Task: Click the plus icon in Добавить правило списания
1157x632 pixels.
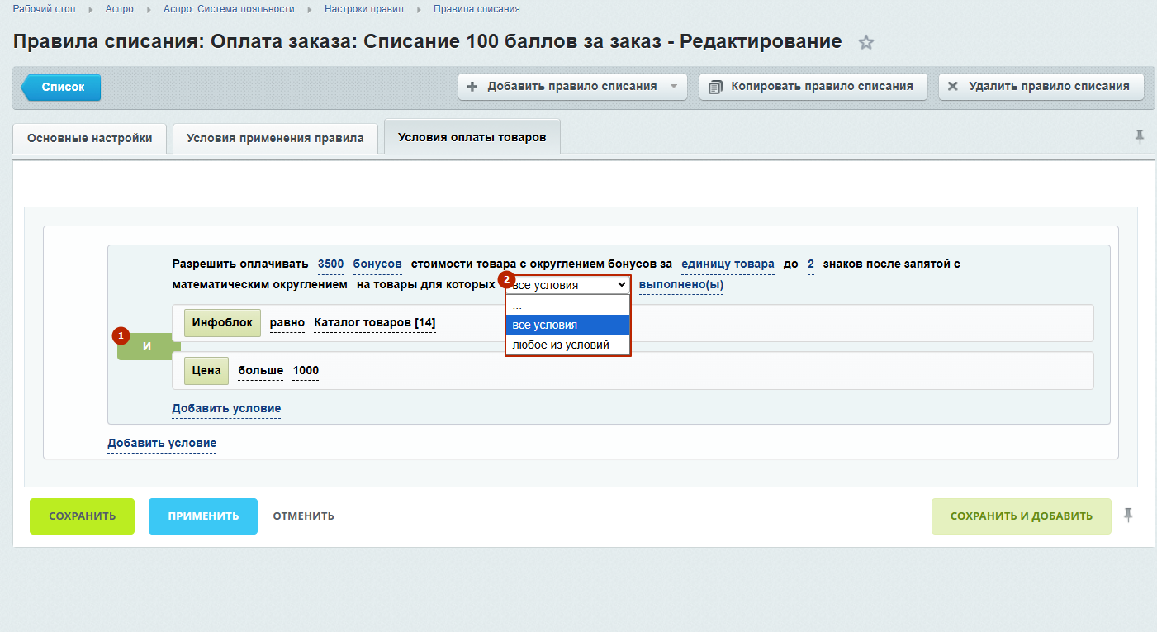Action: pos(472,87)
